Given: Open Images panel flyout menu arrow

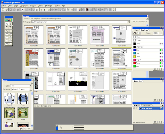Looking at the screenshot, I should click(32, 82).
